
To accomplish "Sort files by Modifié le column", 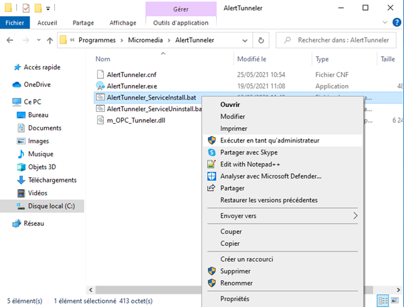I will click(252, 59).
